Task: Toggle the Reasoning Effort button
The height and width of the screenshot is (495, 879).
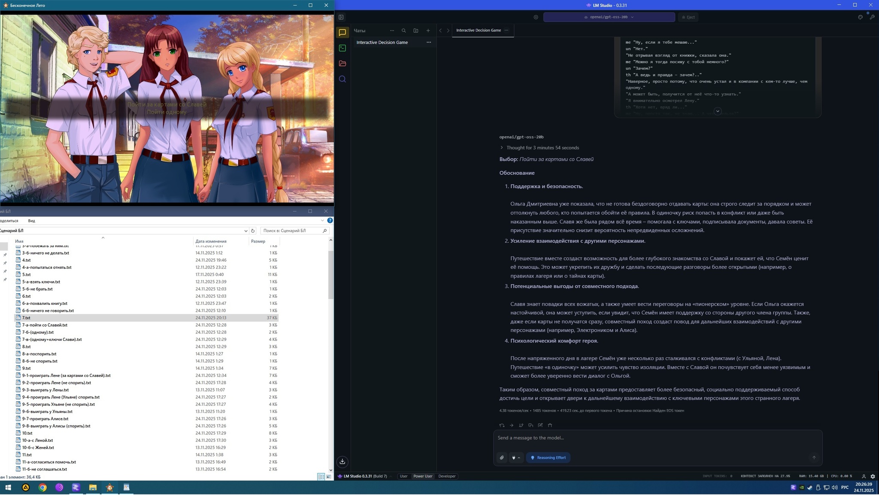Action: pos(548,458)
